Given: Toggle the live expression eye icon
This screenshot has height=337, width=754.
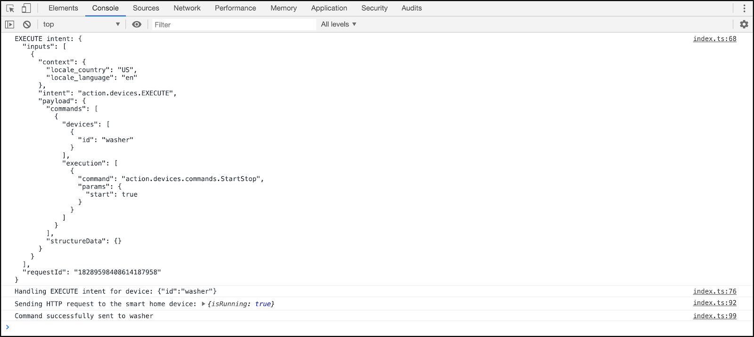Looking at the screenshot, I should coord(137,25).
